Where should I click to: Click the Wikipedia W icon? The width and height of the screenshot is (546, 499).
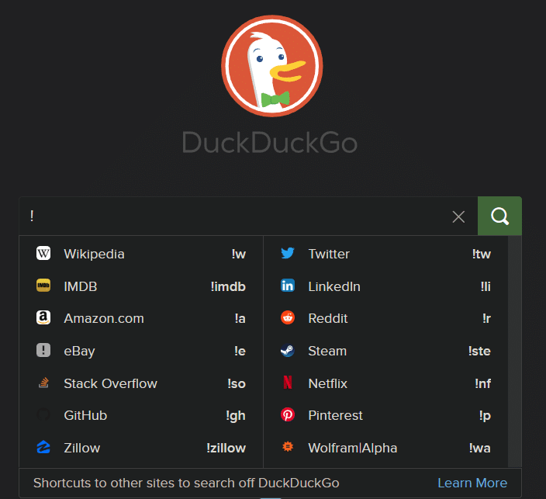pos(43,253)
